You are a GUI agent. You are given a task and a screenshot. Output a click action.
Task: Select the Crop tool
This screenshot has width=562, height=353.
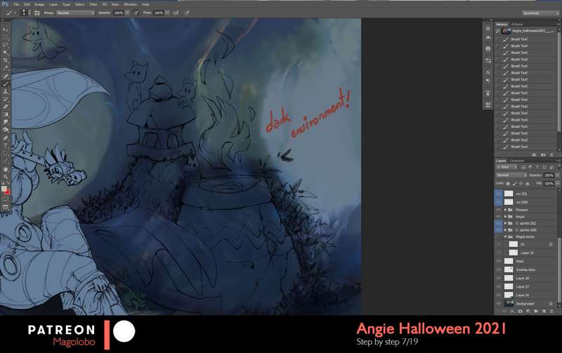[6, 60]
